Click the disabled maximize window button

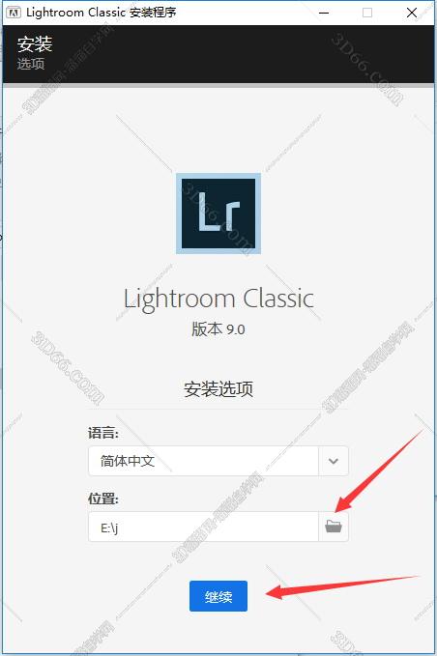(367, 13)
